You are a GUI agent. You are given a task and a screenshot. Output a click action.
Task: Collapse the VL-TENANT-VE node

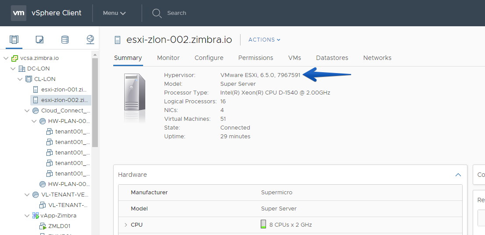(x=27, y=195)
